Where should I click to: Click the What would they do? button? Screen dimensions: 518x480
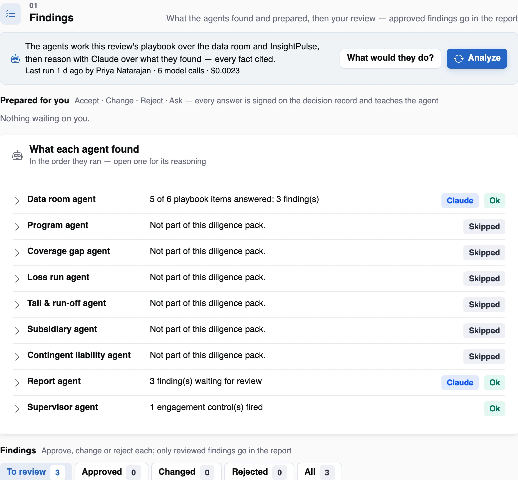click(390, 59)
